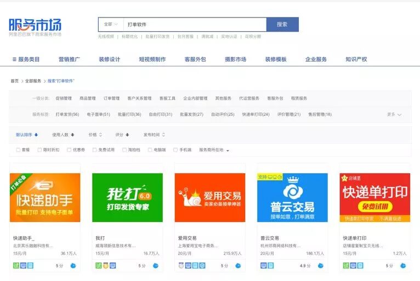Click the first computer badge on 爱用交易 card
The width and height of the screenshot is (420, 281).
pyautogui.click(x=188, y=266)
